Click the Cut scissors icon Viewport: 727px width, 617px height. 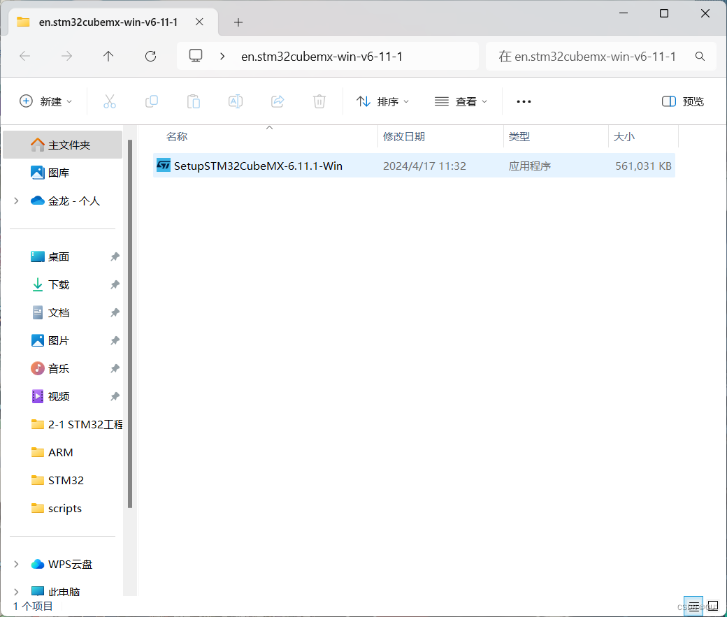(110, 101)
